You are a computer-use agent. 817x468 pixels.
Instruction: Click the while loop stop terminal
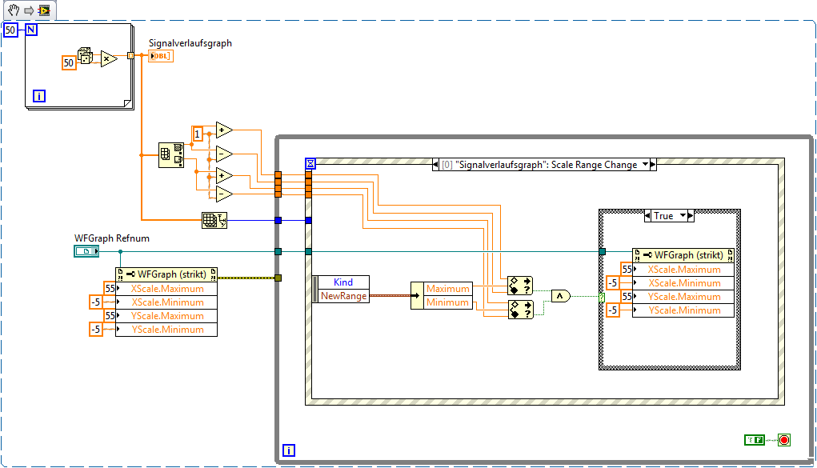[784, 440]
